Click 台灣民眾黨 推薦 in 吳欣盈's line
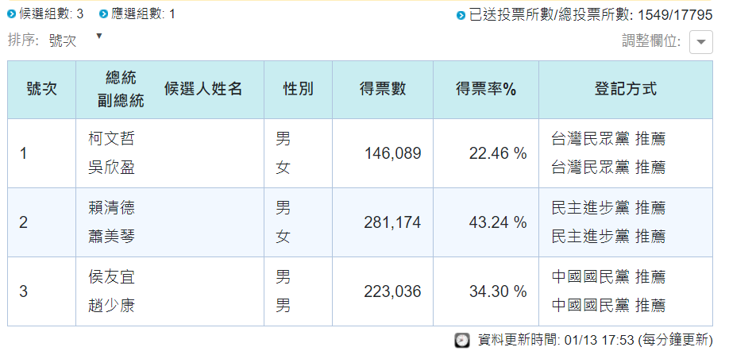Image resolution: width=729 pixels, height=351 pixels. (608, 167)
